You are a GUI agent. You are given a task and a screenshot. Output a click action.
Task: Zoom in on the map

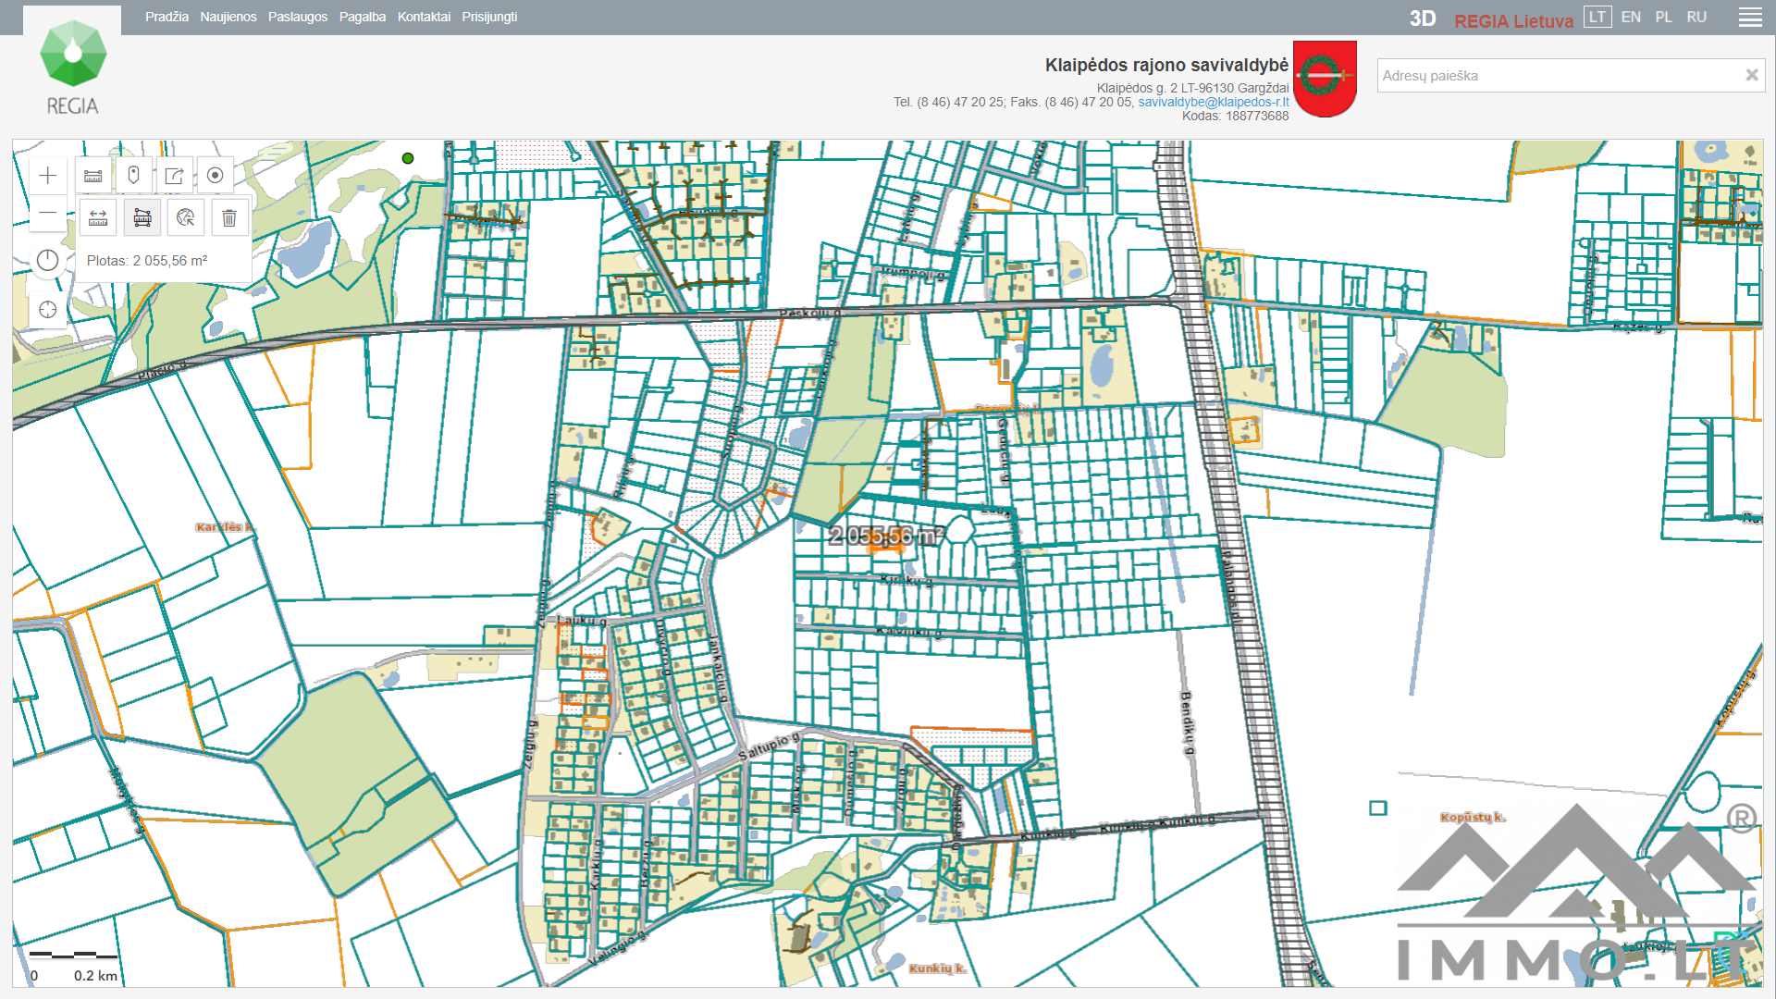tap(48, 176)
